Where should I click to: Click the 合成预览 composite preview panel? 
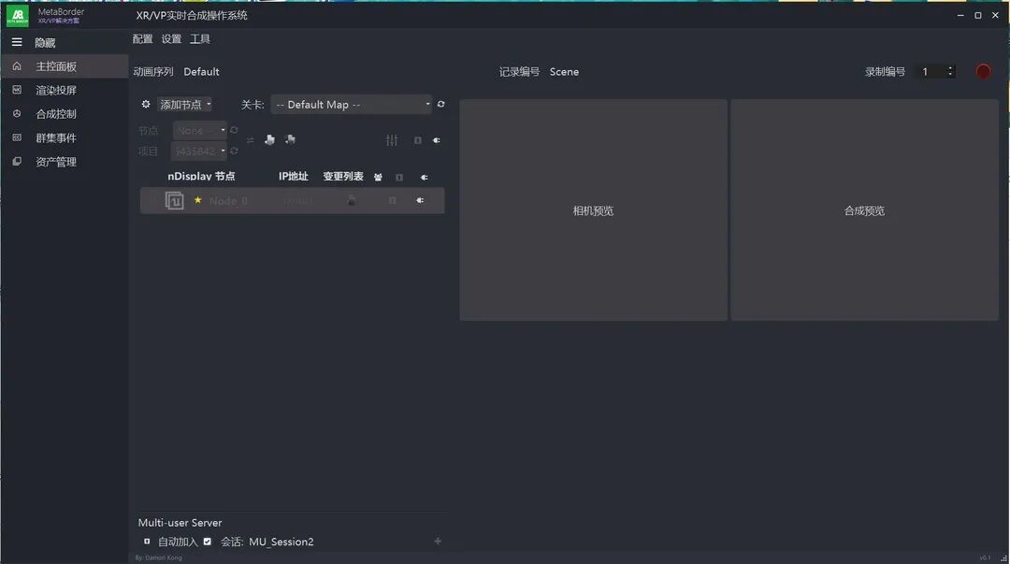click(x=864, y=210)
